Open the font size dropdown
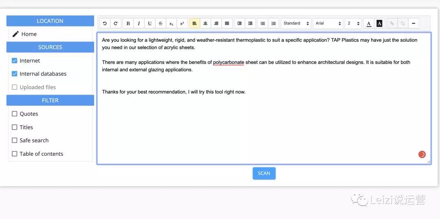Screen dimensions: 440x219 (353, 24)
